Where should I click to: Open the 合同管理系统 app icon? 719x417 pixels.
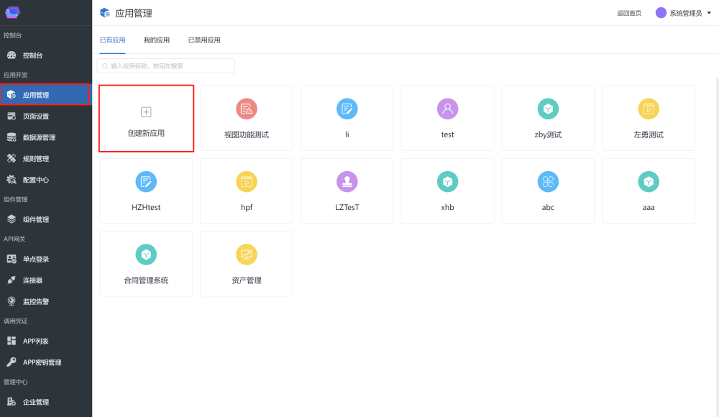[x=146, y=255]
